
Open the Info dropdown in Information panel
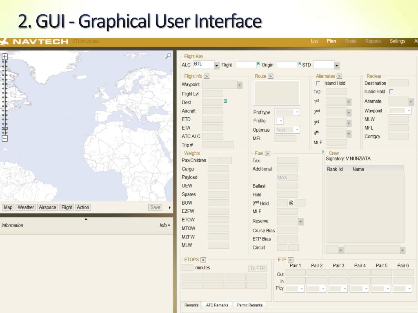[165, 225]
